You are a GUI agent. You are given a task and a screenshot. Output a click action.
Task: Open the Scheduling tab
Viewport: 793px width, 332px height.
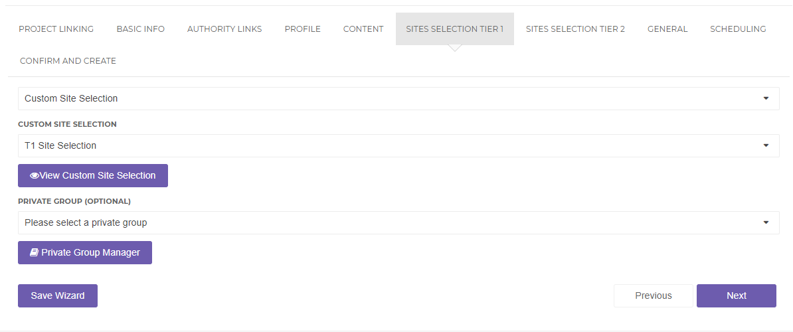738,29
